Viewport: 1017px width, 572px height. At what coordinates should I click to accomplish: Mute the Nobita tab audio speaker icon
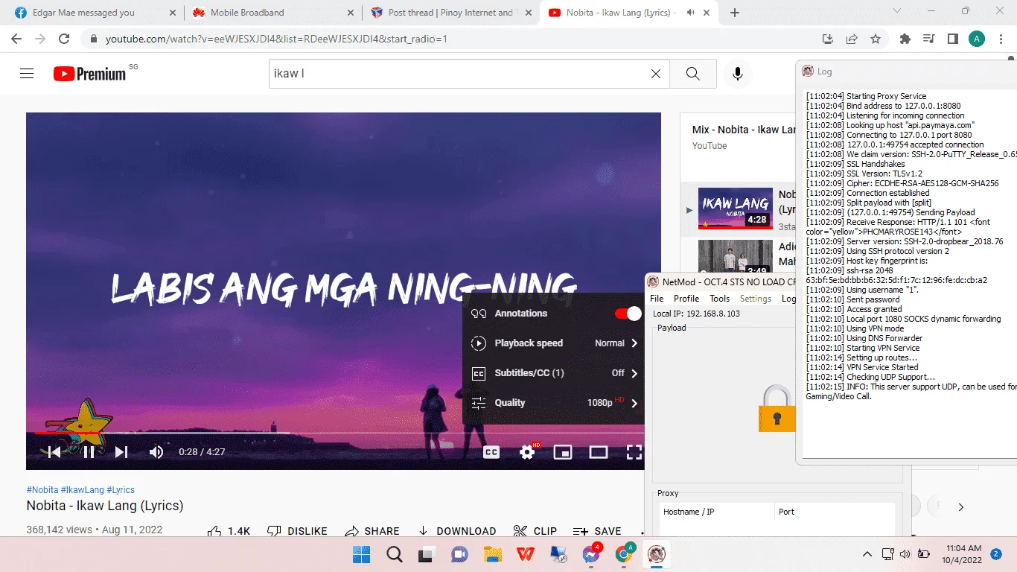click(x=690, y=13)
